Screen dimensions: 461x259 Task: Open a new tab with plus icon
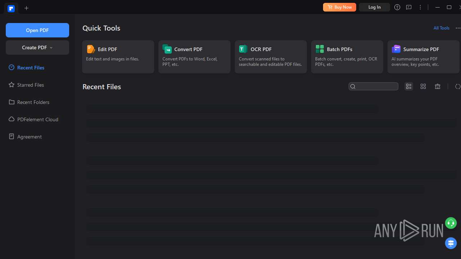pos(26,8)
